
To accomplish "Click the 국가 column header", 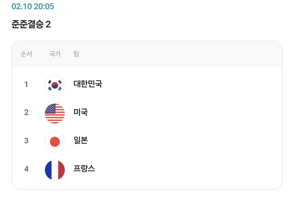I will 55,54.
